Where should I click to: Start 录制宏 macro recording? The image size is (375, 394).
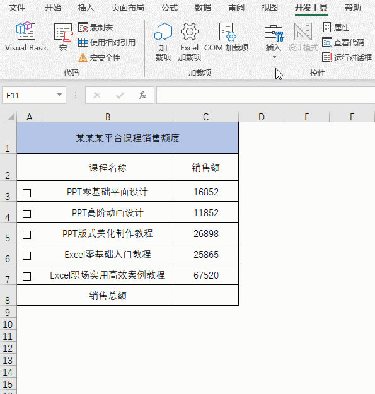tap(95, 27)
